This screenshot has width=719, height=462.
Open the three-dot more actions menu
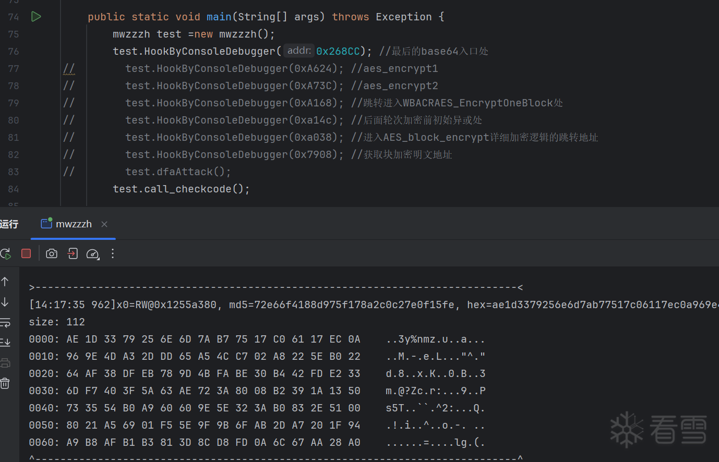(x=113, y=254)
